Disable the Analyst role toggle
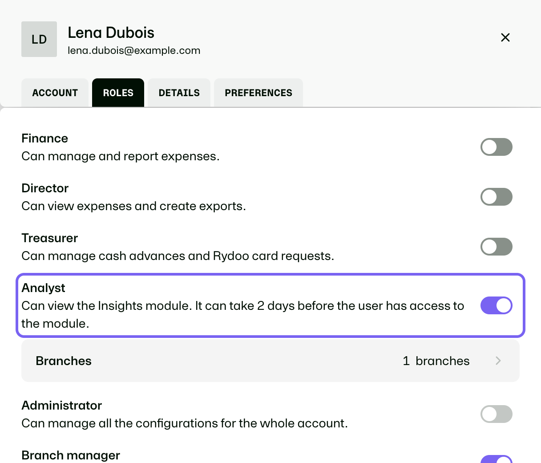541x463 pixels. [x=497, y=305]
